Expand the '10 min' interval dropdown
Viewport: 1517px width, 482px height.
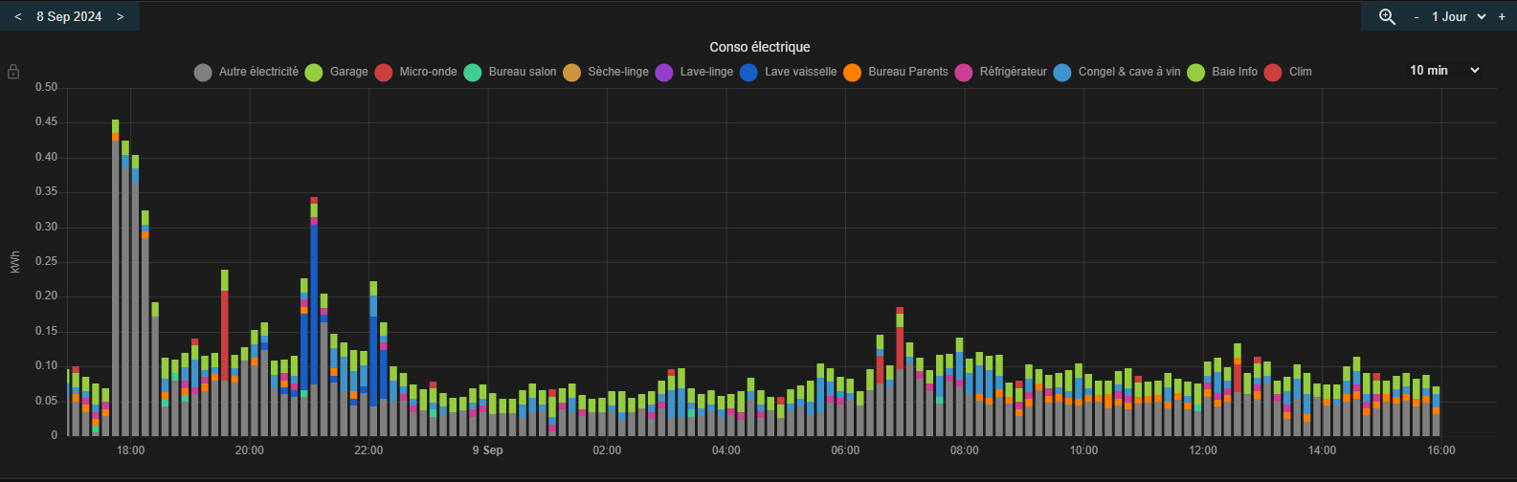1444,70
